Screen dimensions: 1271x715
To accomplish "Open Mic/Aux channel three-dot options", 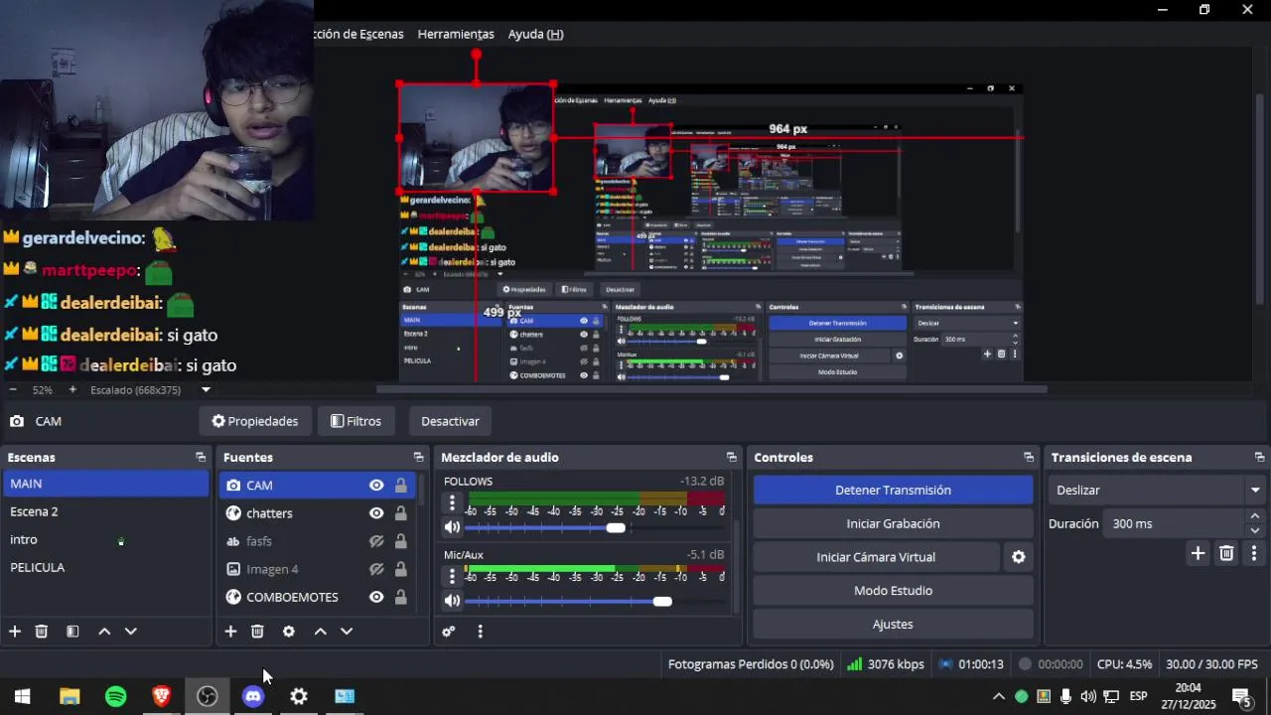I will tap(452, 576).
